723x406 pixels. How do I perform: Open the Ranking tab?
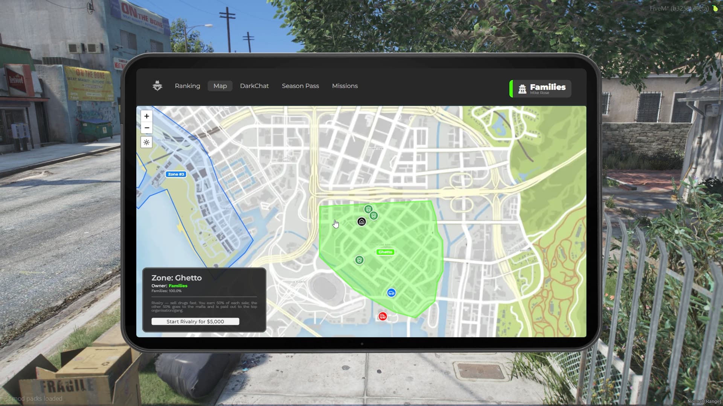(188, 86)
